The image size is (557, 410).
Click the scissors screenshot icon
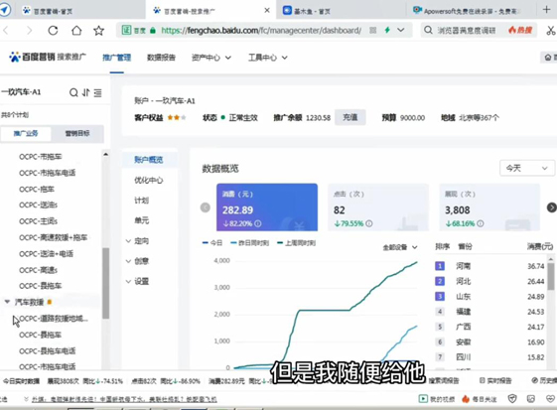click(x=551, y=31)
